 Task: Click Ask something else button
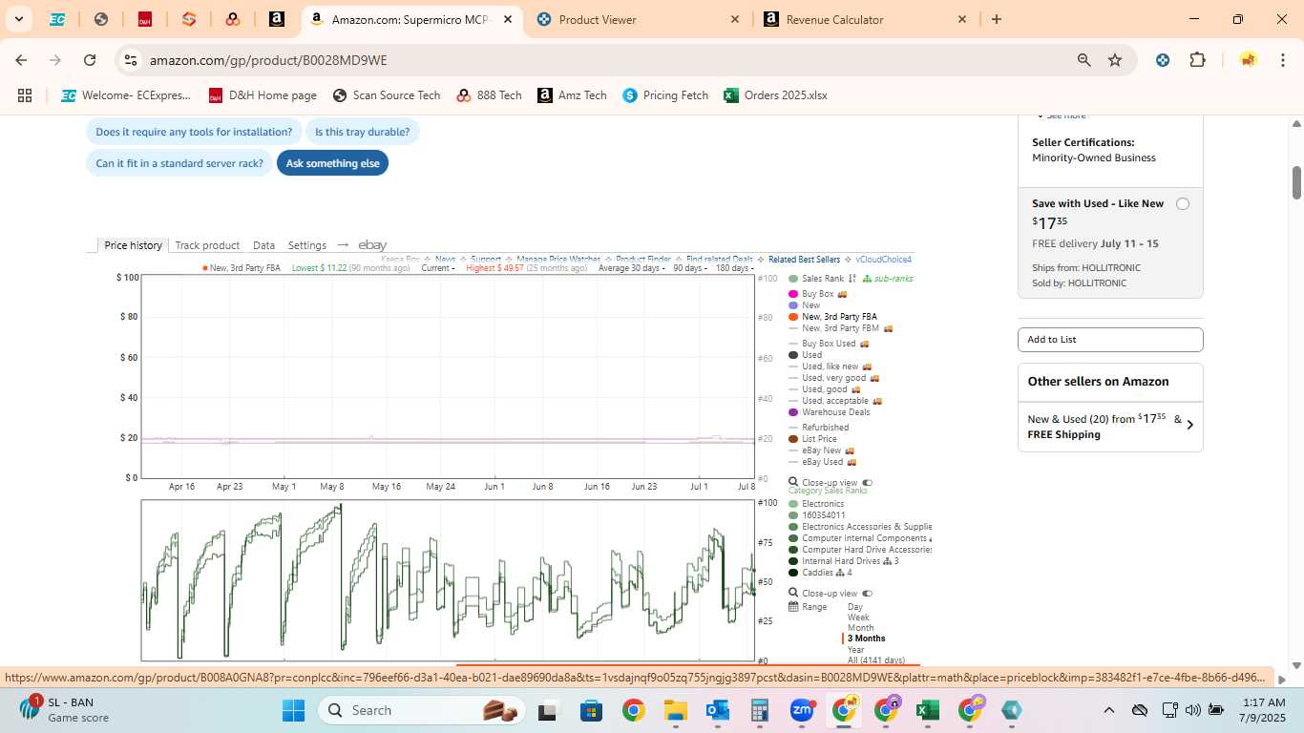[332, 163]
